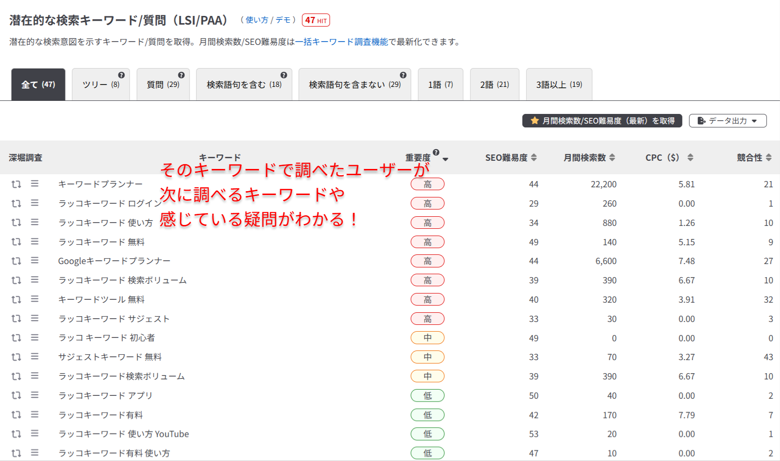Open the データ出力 dropdown
780x461 pixels.
[x=727, y=121]
